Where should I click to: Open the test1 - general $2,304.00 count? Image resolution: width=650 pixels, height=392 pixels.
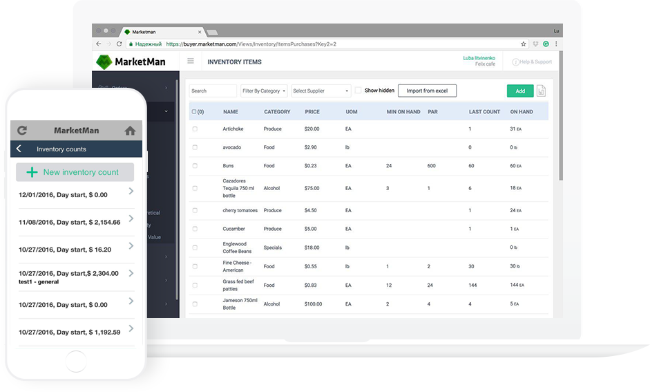(x=76, y=277)
